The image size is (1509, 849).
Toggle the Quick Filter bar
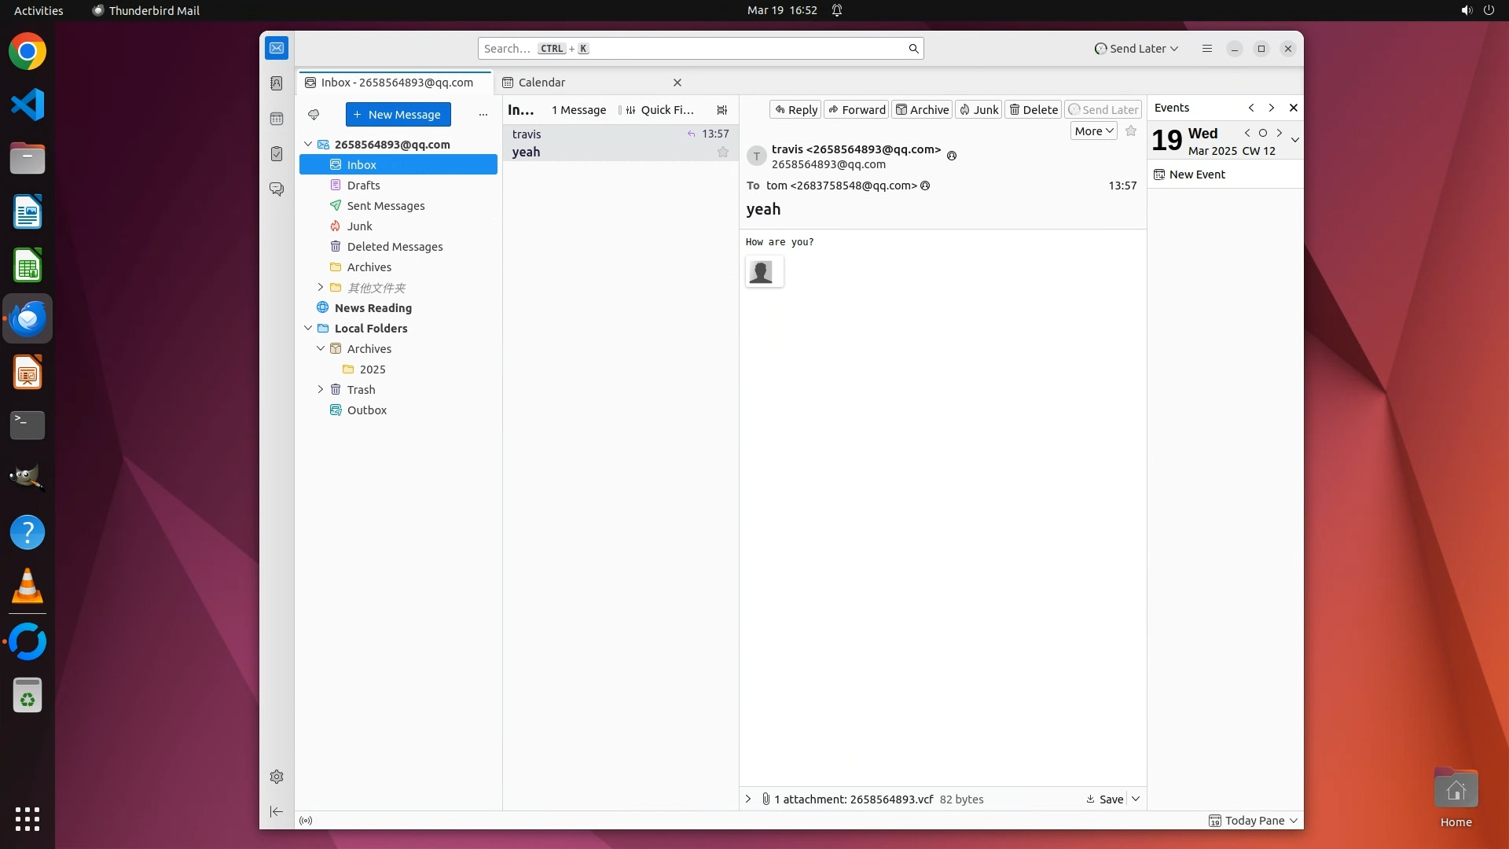pyautogui.click(x=660, y=110)
